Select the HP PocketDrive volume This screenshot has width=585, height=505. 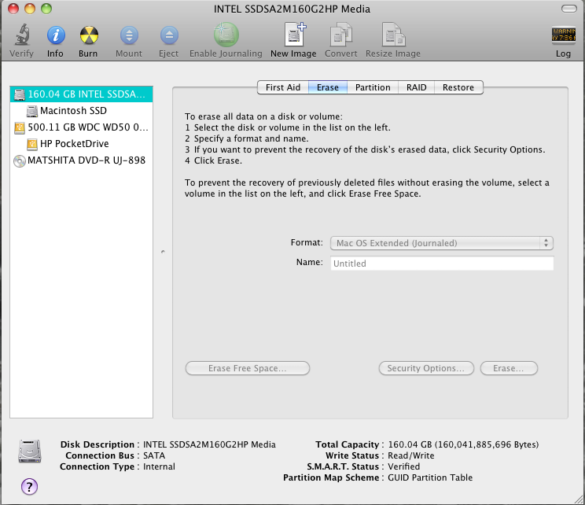pyautogui.click(x=81, y=144)
